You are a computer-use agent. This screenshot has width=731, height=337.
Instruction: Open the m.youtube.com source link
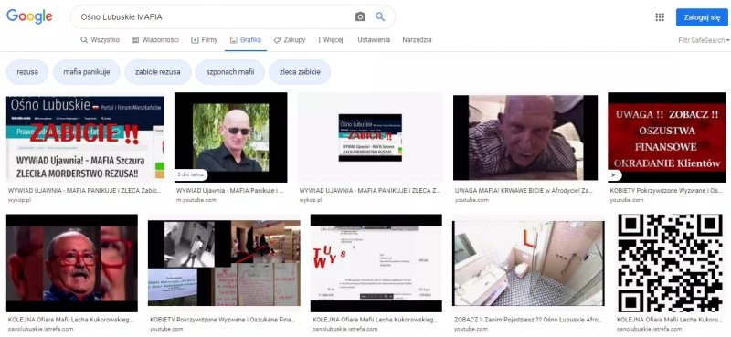196,200
